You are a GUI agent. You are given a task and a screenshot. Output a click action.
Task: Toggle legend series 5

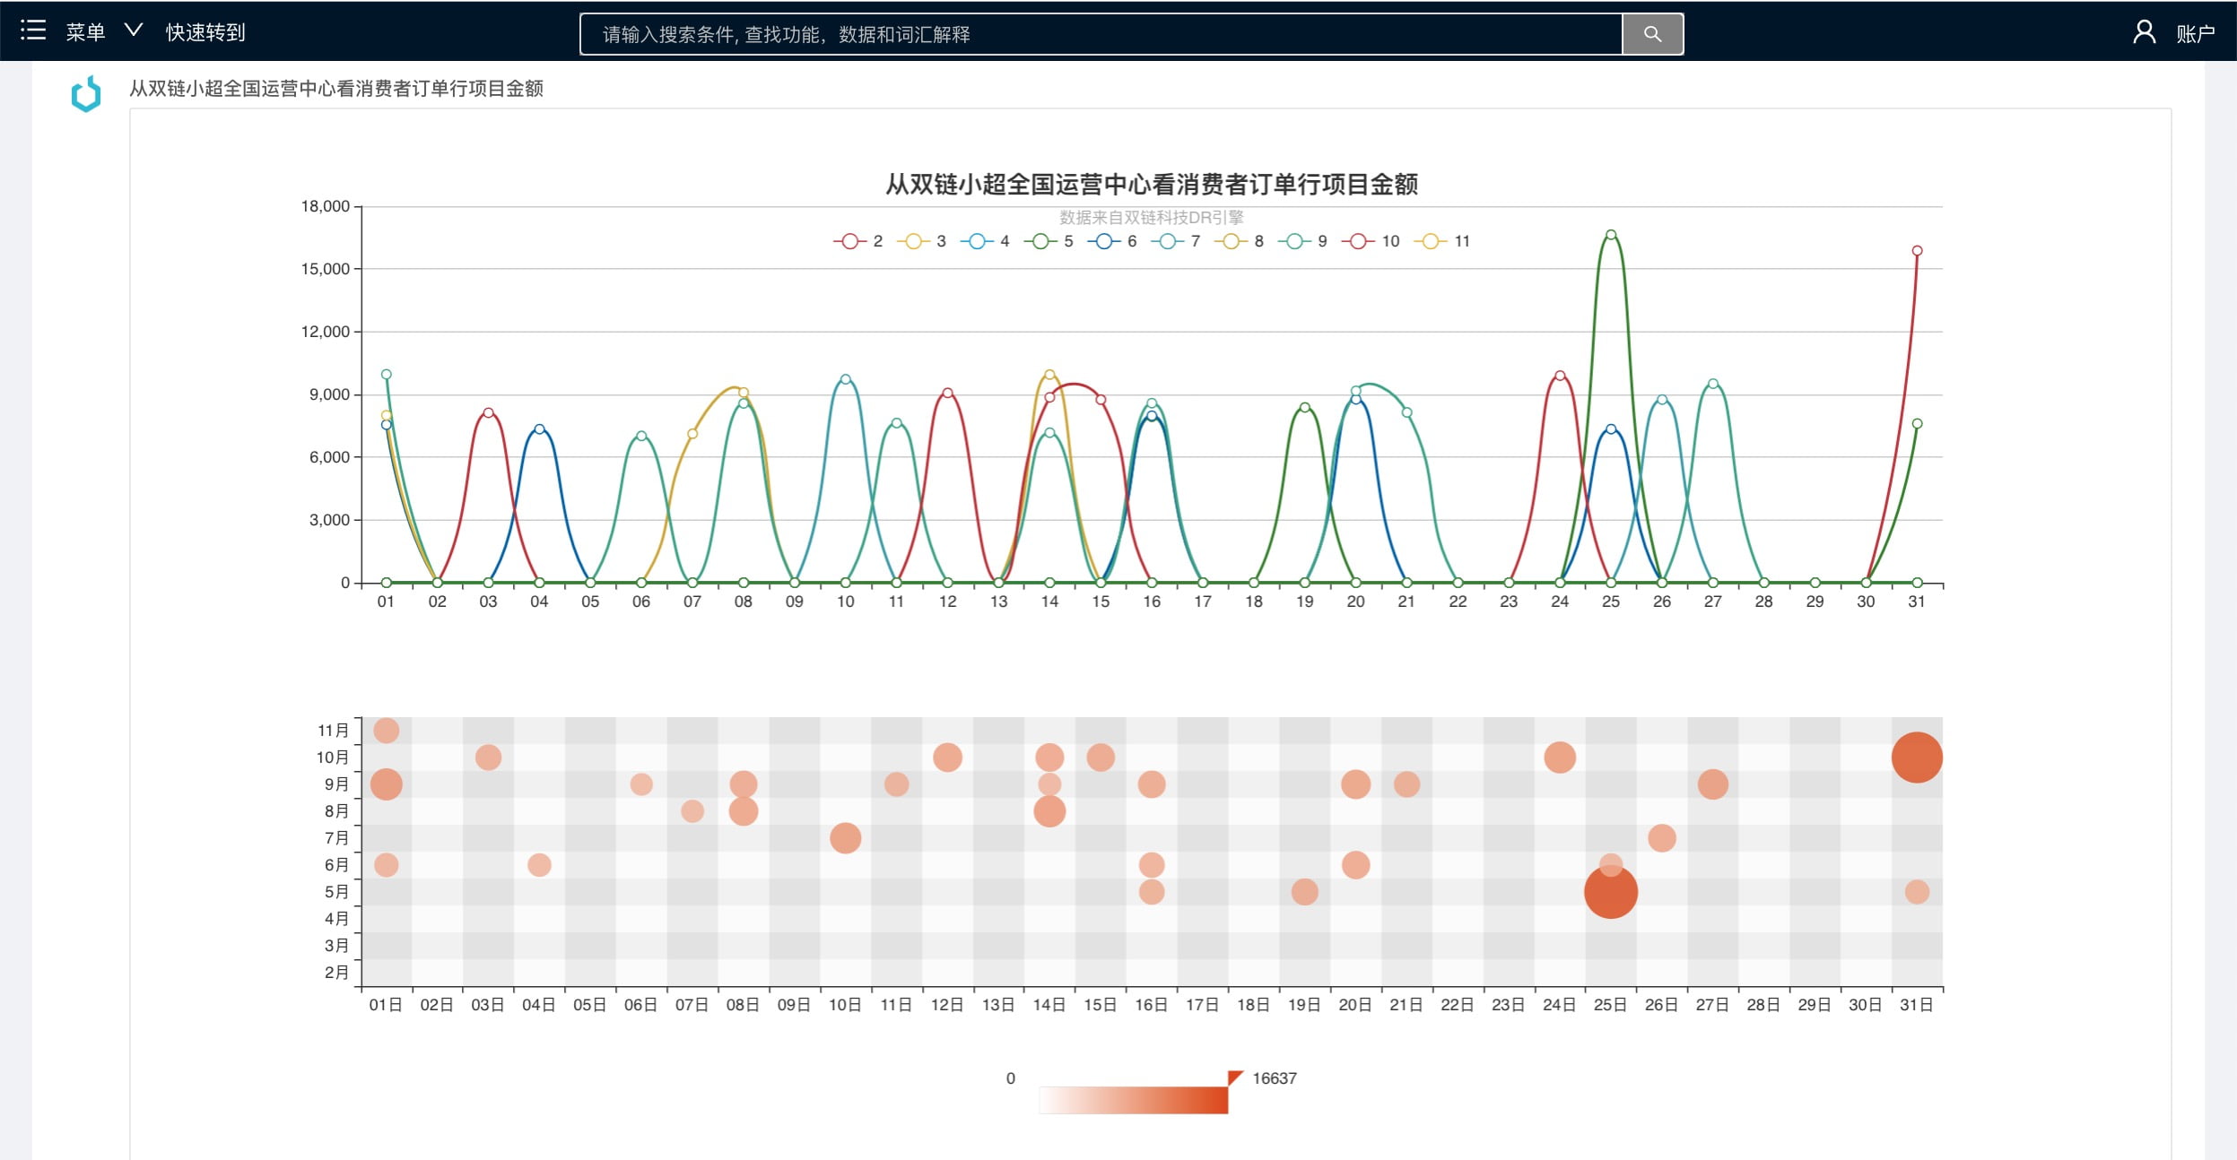point(1049,241)
